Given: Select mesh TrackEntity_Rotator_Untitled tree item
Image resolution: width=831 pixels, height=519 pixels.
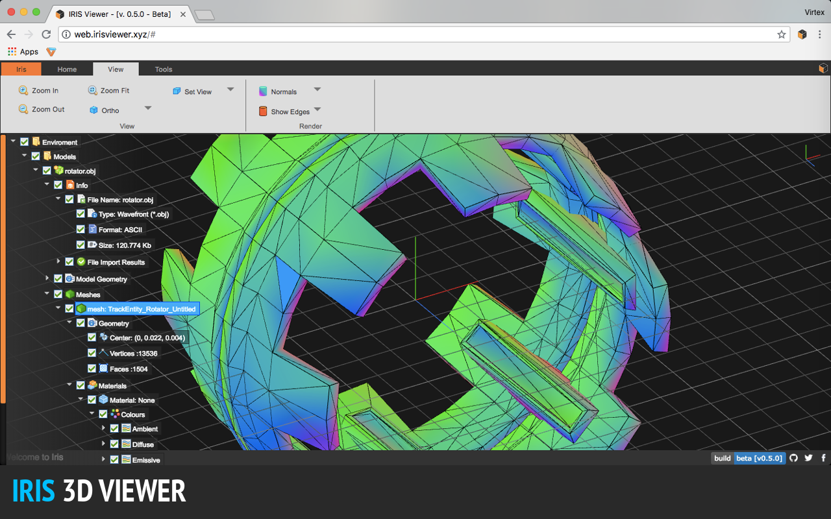Looking at the screenshot, I should tap(136, 309).
